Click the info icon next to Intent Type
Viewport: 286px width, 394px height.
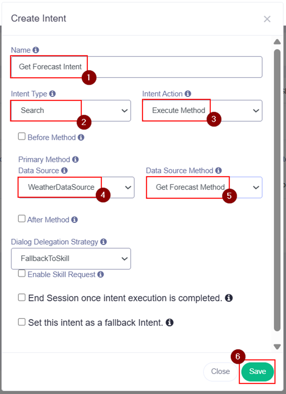click(x=52, y=94)
